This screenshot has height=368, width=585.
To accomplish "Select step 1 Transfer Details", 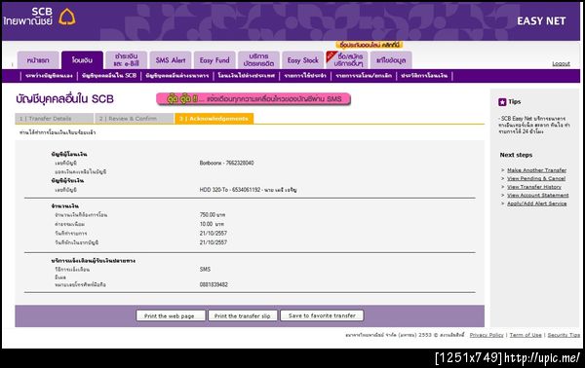I will coord(54,119).
